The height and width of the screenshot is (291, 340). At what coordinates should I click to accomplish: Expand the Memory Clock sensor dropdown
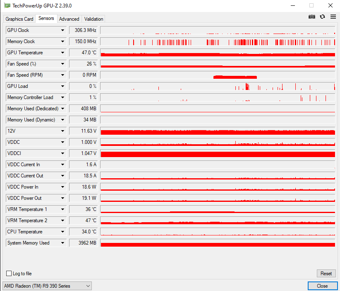click(62, 41)
